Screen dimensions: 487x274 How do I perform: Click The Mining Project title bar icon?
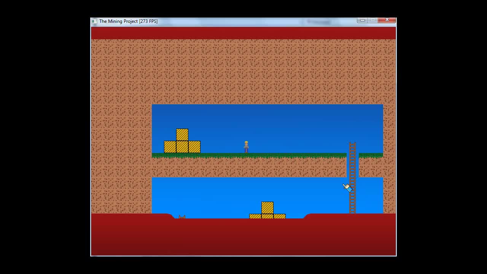pos(94,21)
